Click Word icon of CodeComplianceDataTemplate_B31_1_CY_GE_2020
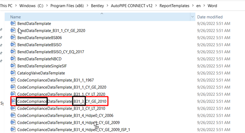This screenshot has height=133, width=245. [x=13, y=87]
